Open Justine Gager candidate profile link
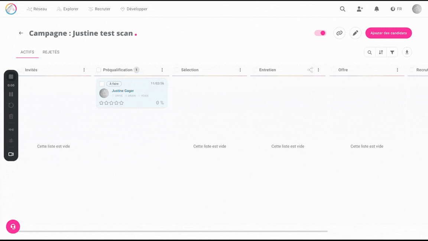This screenshot has width=428, height=241. [x=123, y=91]
